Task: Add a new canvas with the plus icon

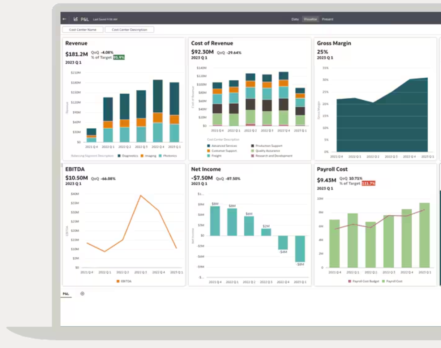Action: tap(82, 293)
